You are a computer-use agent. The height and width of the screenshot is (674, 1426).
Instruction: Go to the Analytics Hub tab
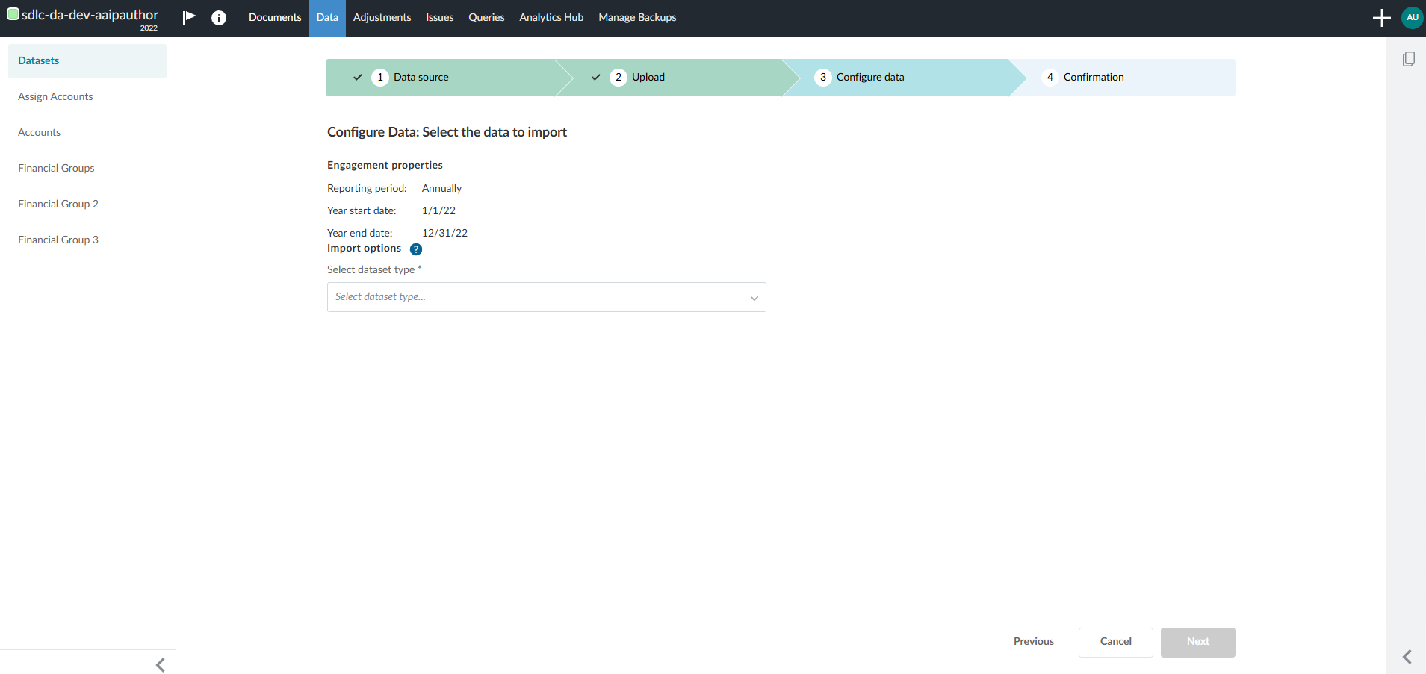point(551,18)
